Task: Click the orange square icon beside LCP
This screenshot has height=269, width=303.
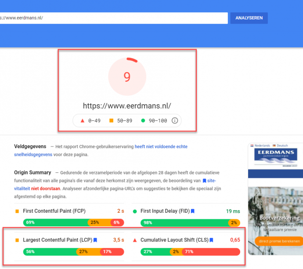Action: [17, 240]
